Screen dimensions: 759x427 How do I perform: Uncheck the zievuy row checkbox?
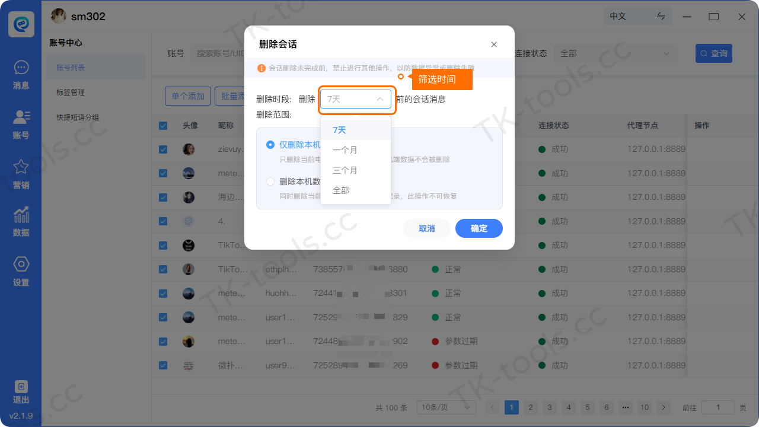163,149
